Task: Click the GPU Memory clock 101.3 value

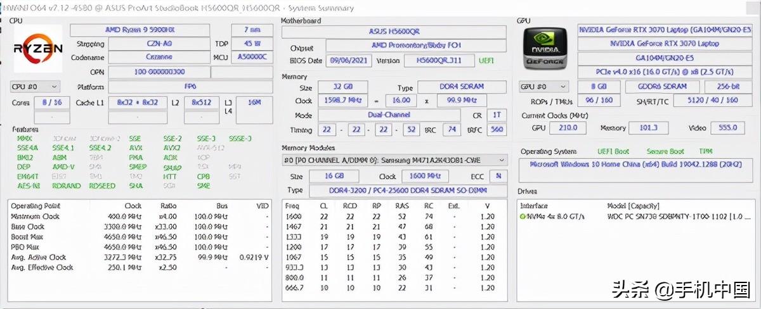Action: tap(648, 128)
